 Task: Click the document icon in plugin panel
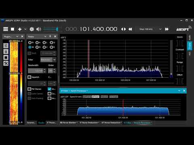click(6, 46)
